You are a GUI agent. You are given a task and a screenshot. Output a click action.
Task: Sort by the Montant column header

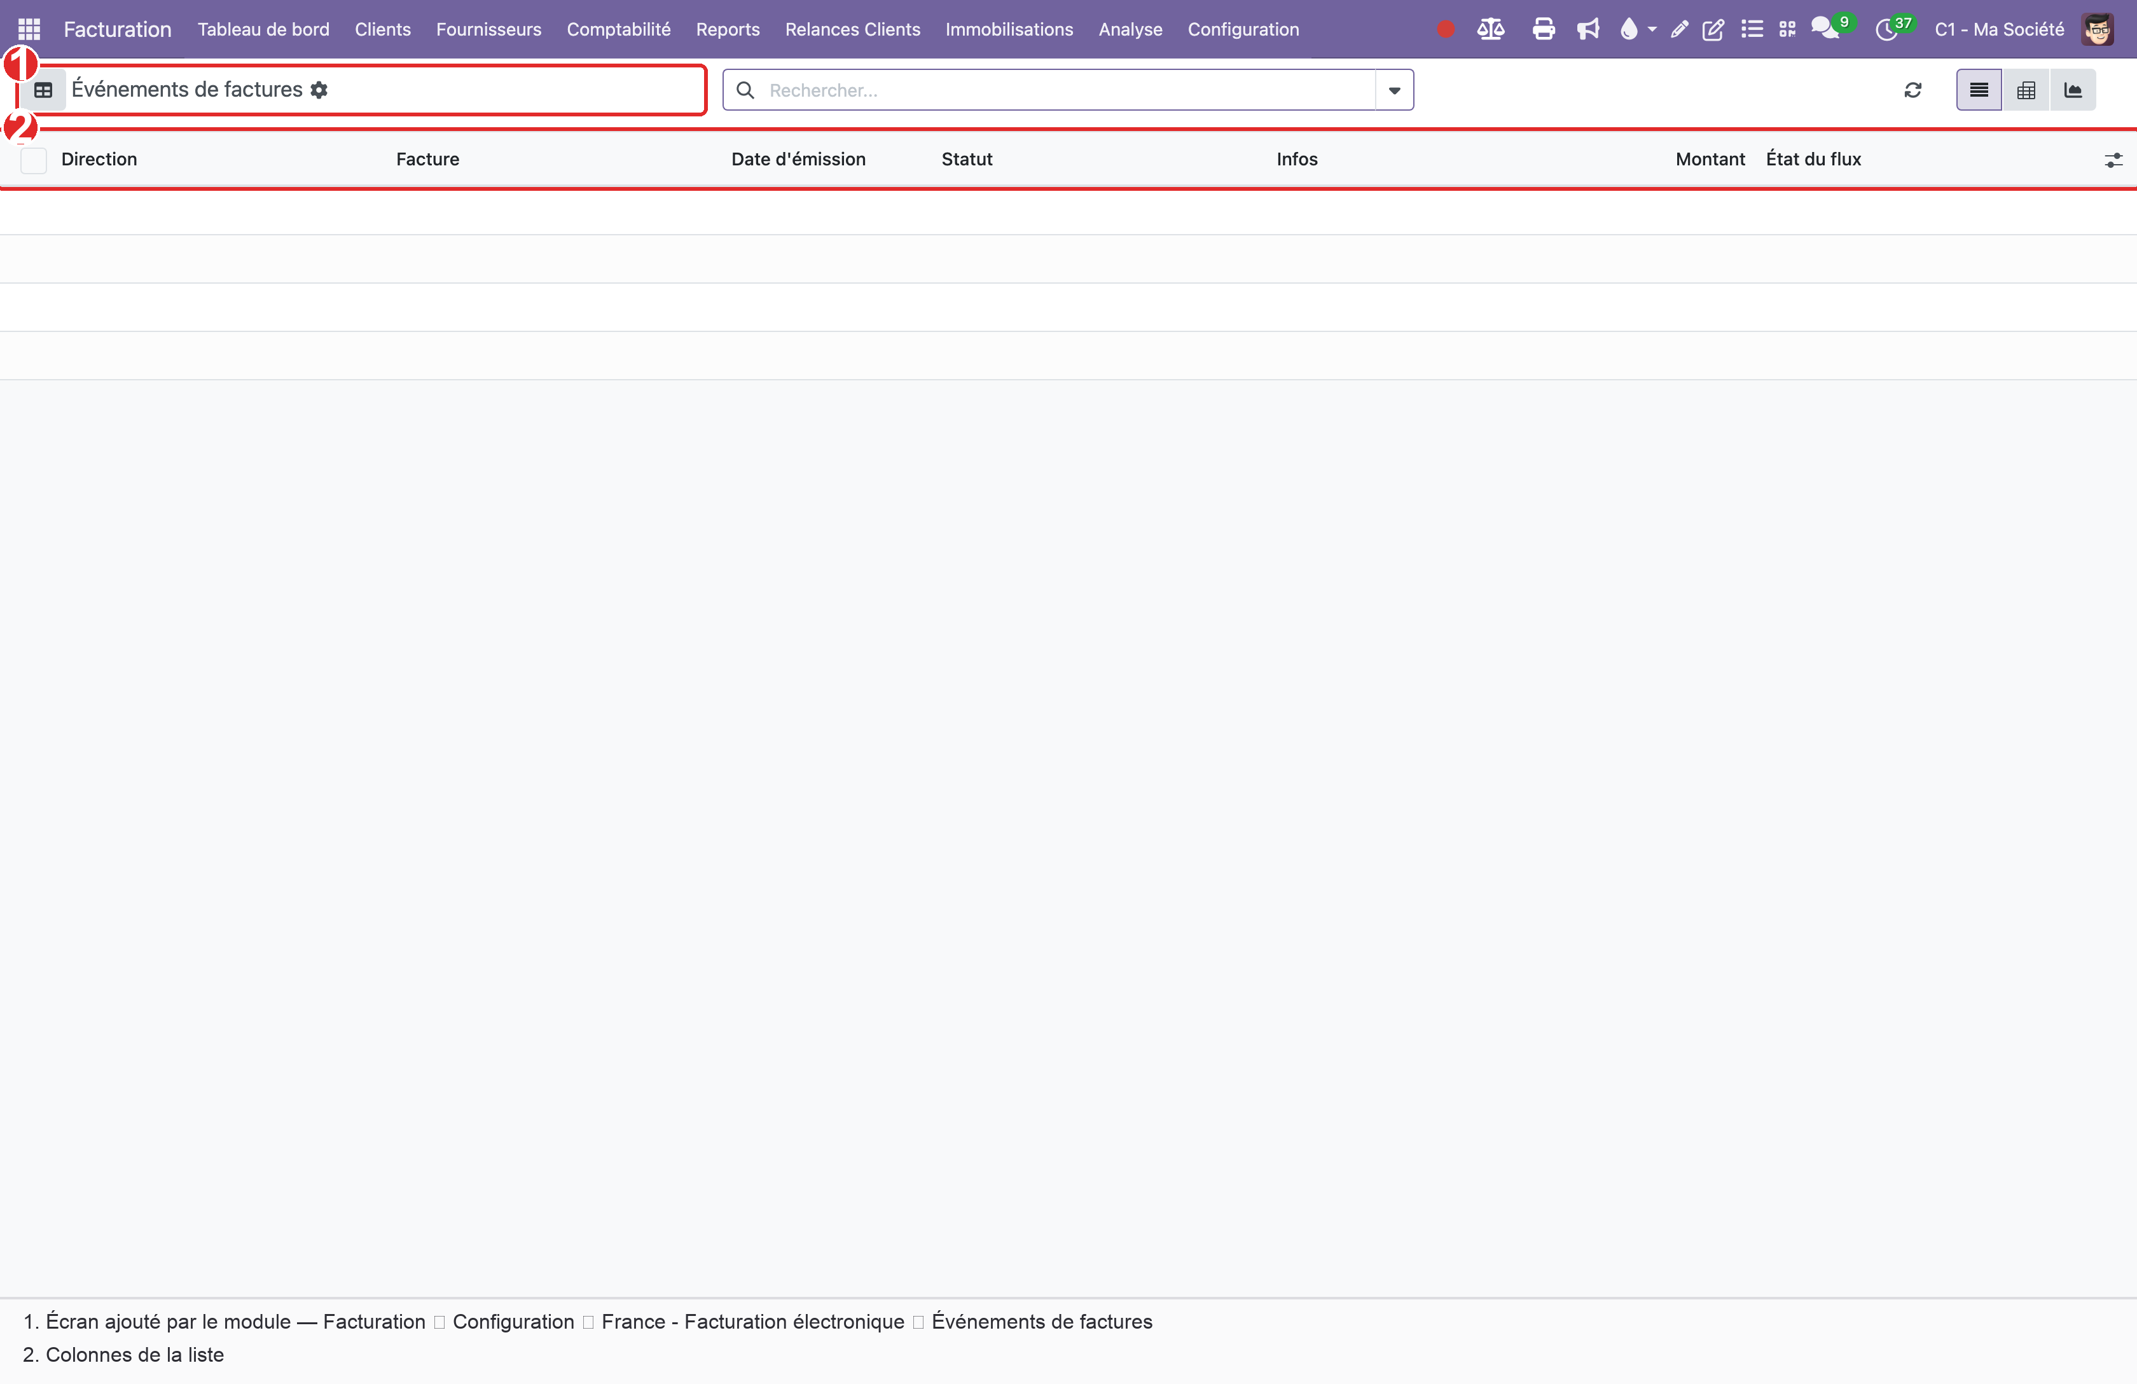click(x=1710, y=160)
